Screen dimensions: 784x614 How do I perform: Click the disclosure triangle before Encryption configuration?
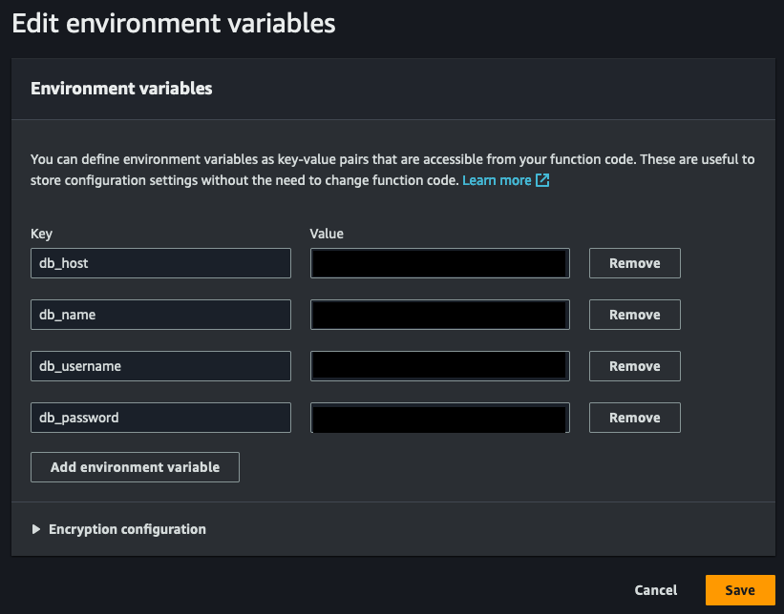[36, 529]
